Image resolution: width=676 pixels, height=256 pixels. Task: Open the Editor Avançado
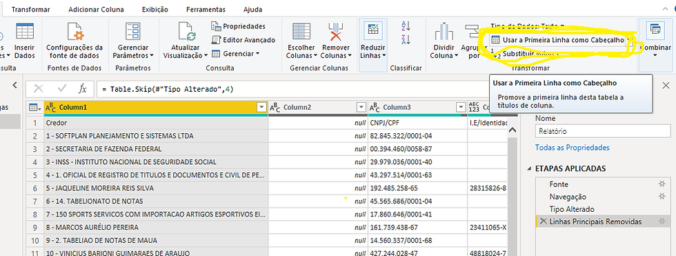[x=243, y=39]
